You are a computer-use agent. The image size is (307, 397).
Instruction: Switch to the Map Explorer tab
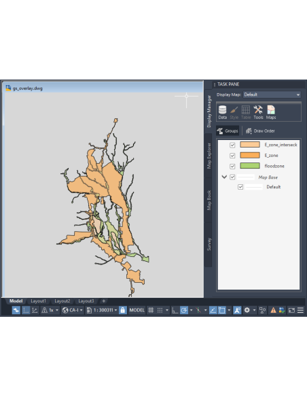coord(209,156)
